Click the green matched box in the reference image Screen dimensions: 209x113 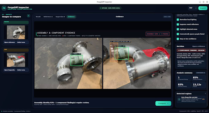(77, 61)
